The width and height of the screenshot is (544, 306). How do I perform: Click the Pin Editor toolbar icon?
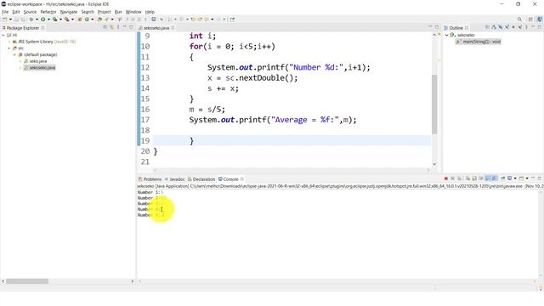(232, 20)
